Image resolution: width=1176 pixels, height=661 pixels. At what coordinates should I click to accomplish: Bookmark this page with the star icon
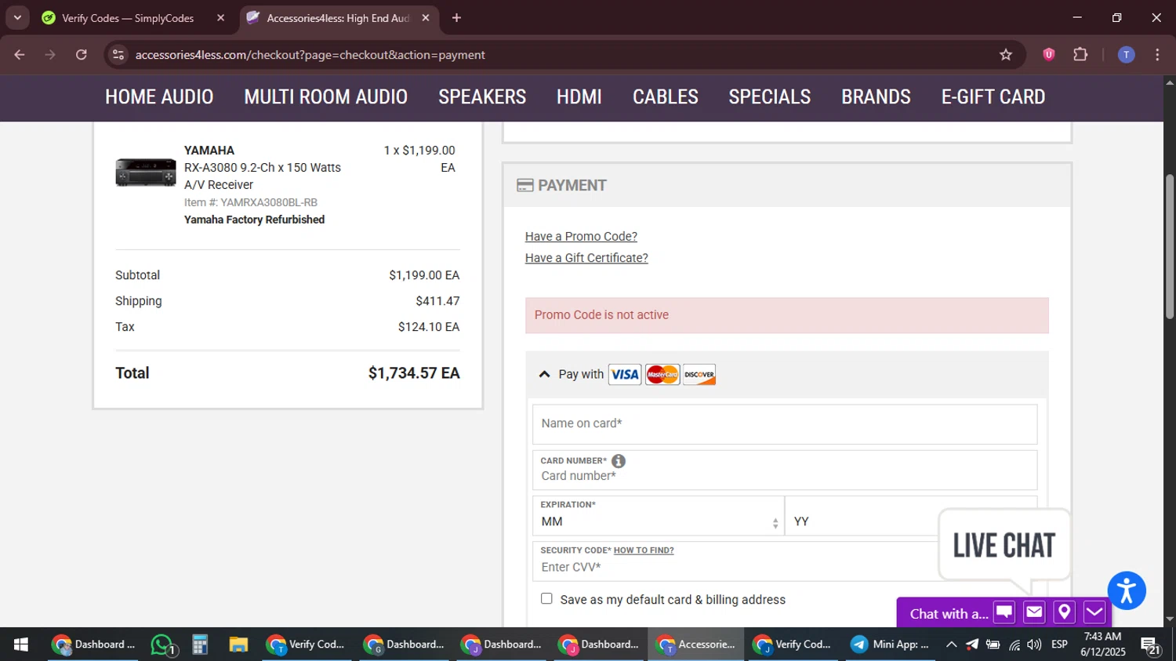point(1006,55)
